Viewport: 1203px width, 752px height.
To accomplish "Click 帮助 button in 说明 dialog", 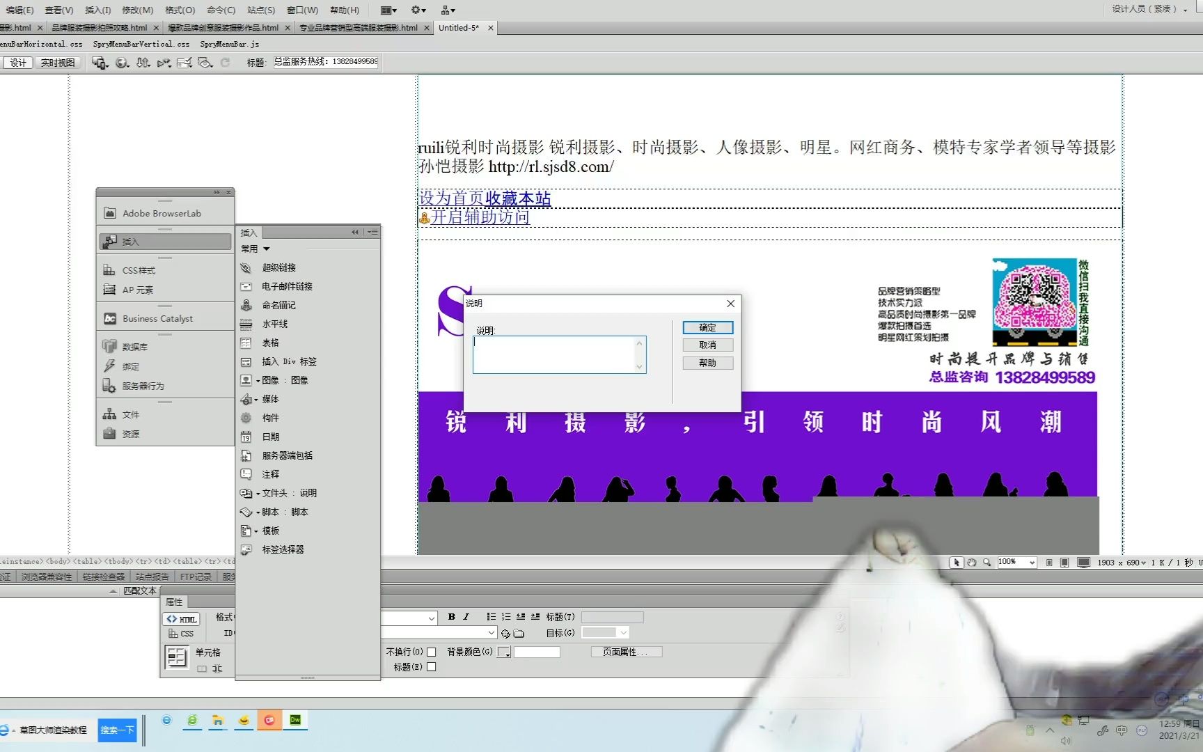I will coord(707,363).
